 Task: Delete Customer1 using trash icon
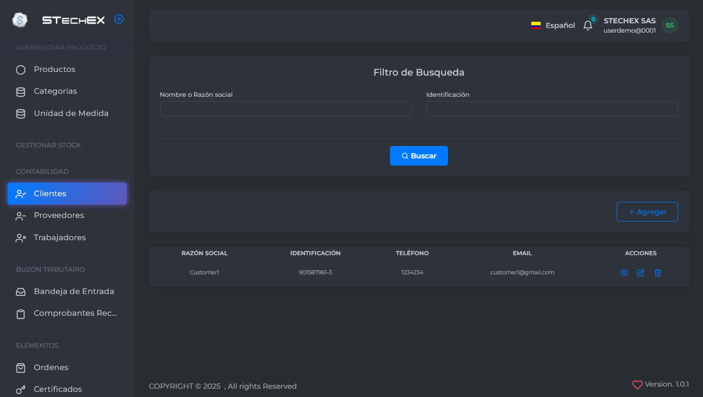[x=657, y=273]
